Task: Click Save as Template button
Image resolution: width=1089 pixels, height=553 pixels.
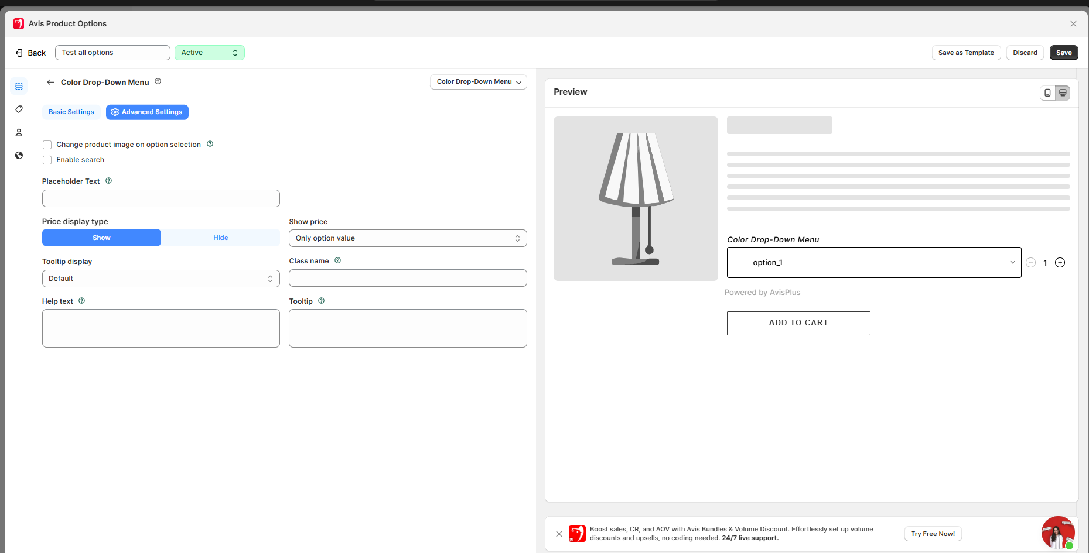Action: point(965,53)
